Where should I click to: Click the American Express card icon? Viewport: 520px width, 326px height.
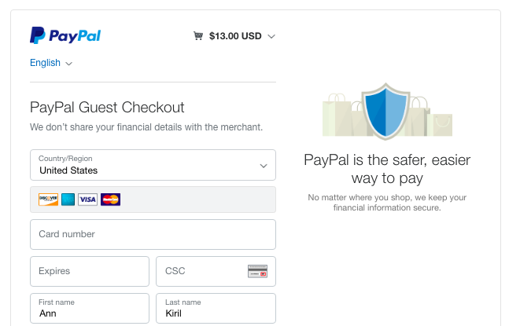pyautogui.click(x=68, y=200)
